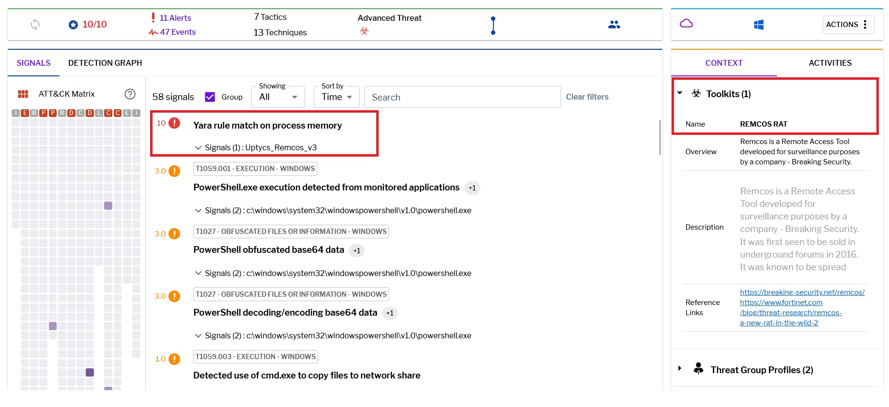Click +1 badge beside PowerShell decoding/encoding base64 data
Viewport: 889px width, 407px height.
pos(390,313)
